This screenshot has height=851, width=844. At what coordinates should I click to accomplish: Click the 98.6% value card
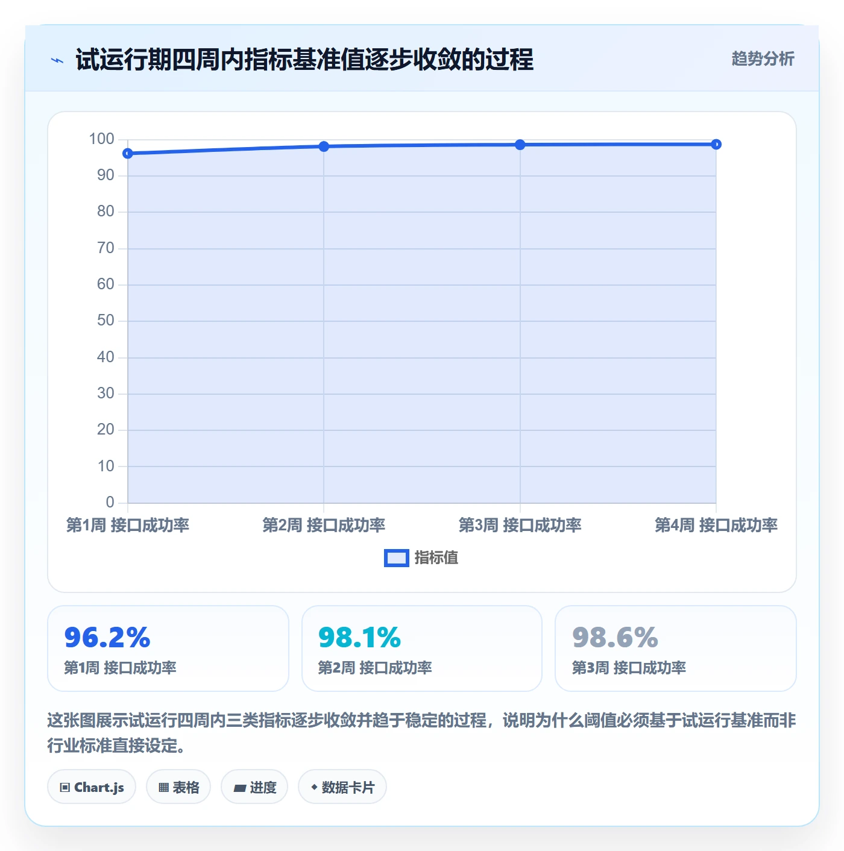[676, 648]
